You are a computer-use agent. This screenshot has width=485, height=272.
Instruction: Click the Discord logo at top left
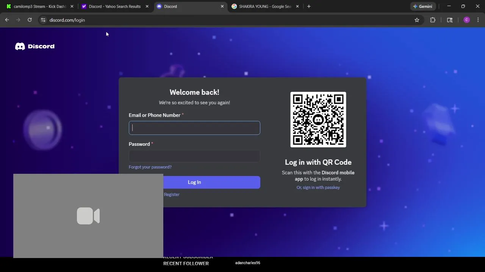(x=35, y=46)
